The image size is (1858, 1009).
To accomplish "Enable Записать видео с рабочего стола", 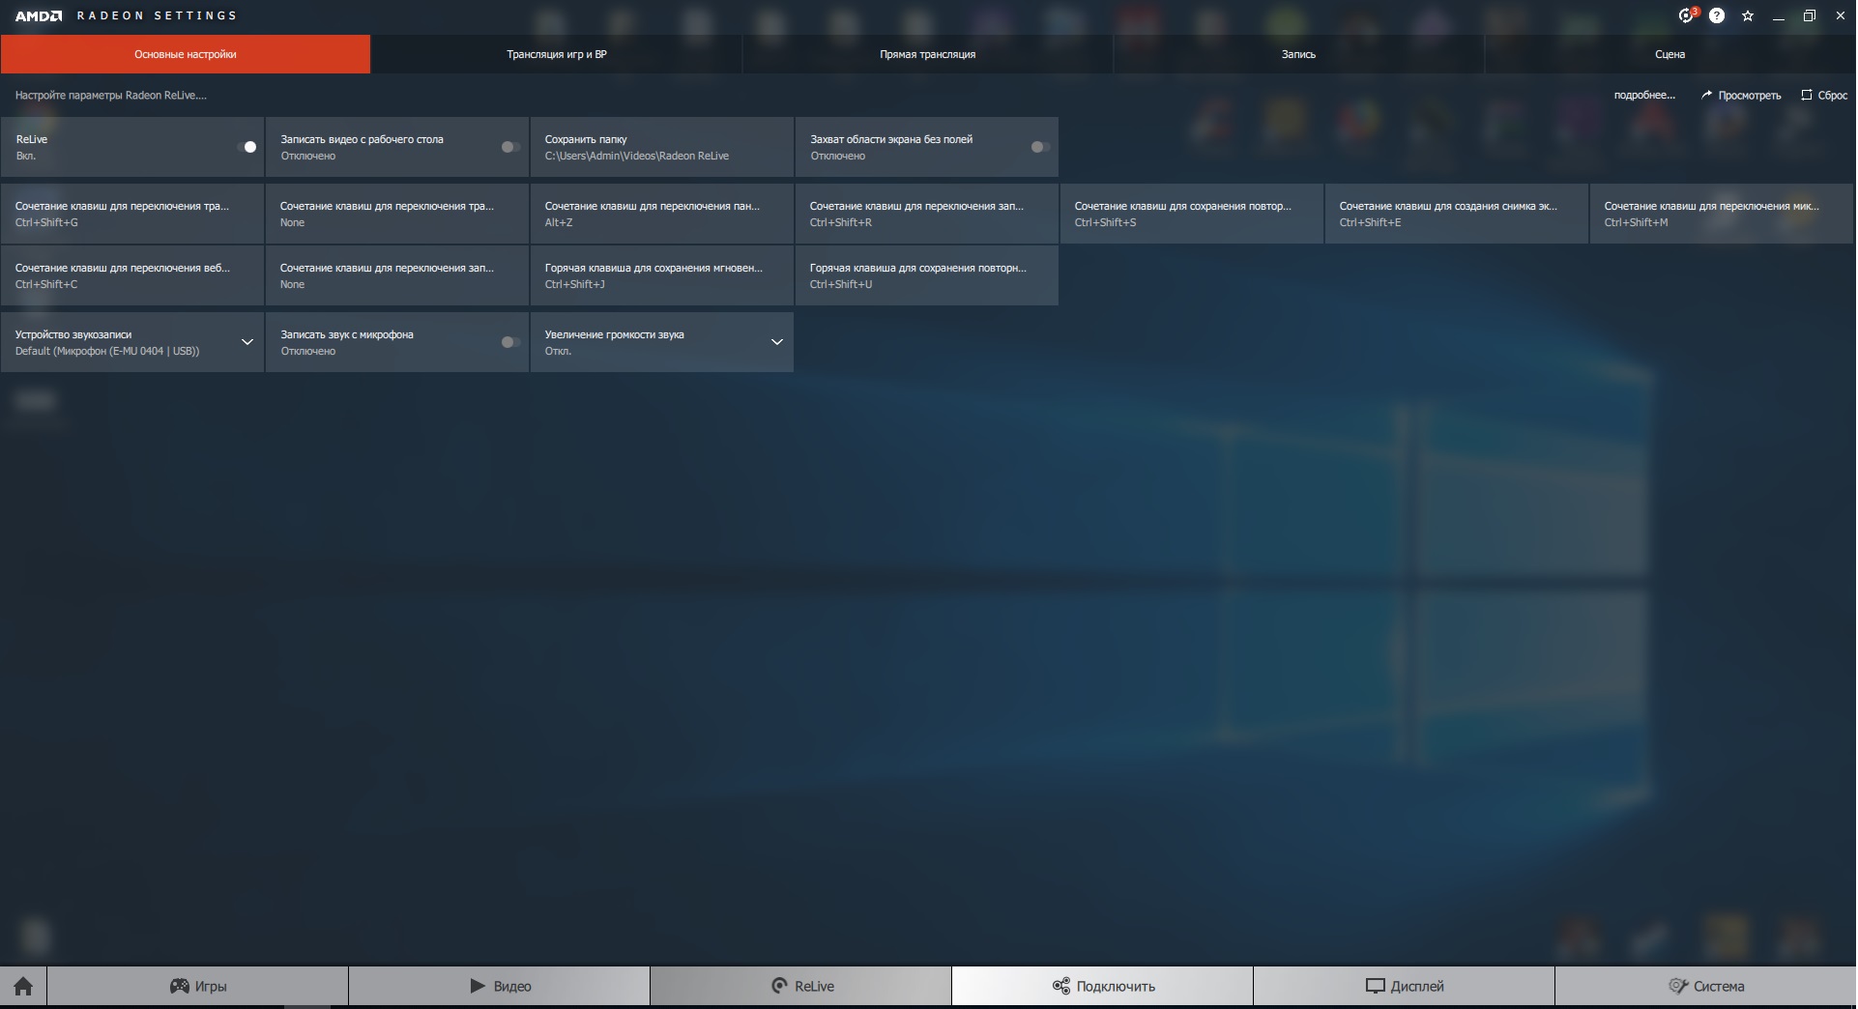I will pyautogui.click(x=510, y=147).
